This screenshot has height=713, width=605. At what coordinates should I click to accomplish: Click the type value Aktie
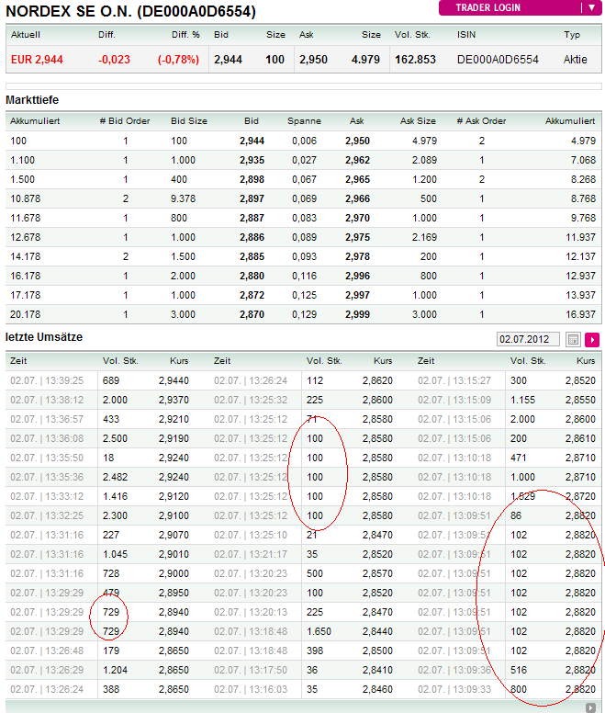click(x=575, y=60)
